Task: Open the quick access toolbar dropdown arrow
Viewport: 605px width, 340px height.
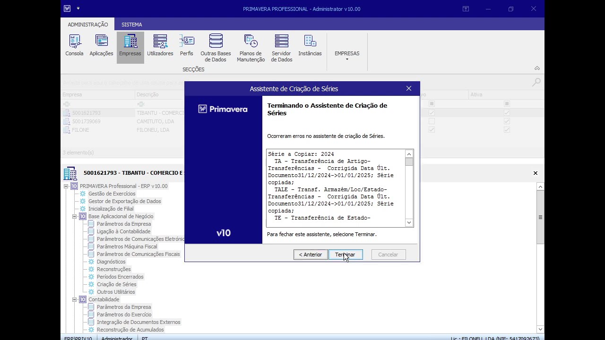Action: (x=78, y=8)
